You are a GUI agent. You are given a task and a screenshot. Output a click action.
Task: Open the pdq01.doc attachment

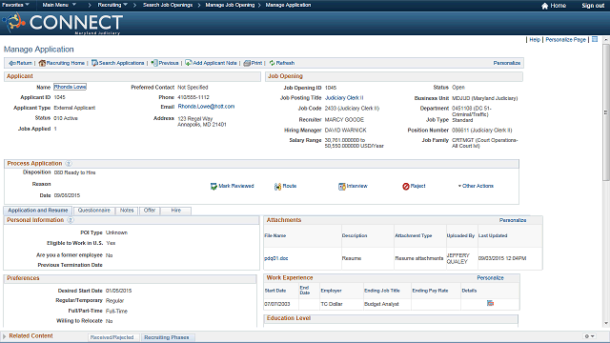[x=275, y=258]
